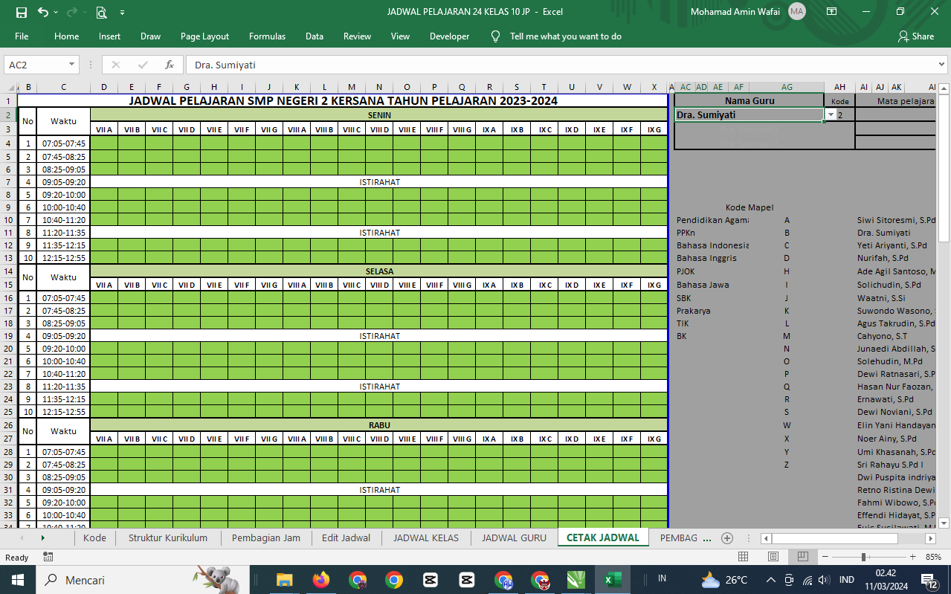Click the macro recording icon in status bar
Image resolution: width=951 pixels, height=594 pixels.
[x=48, y=557]
